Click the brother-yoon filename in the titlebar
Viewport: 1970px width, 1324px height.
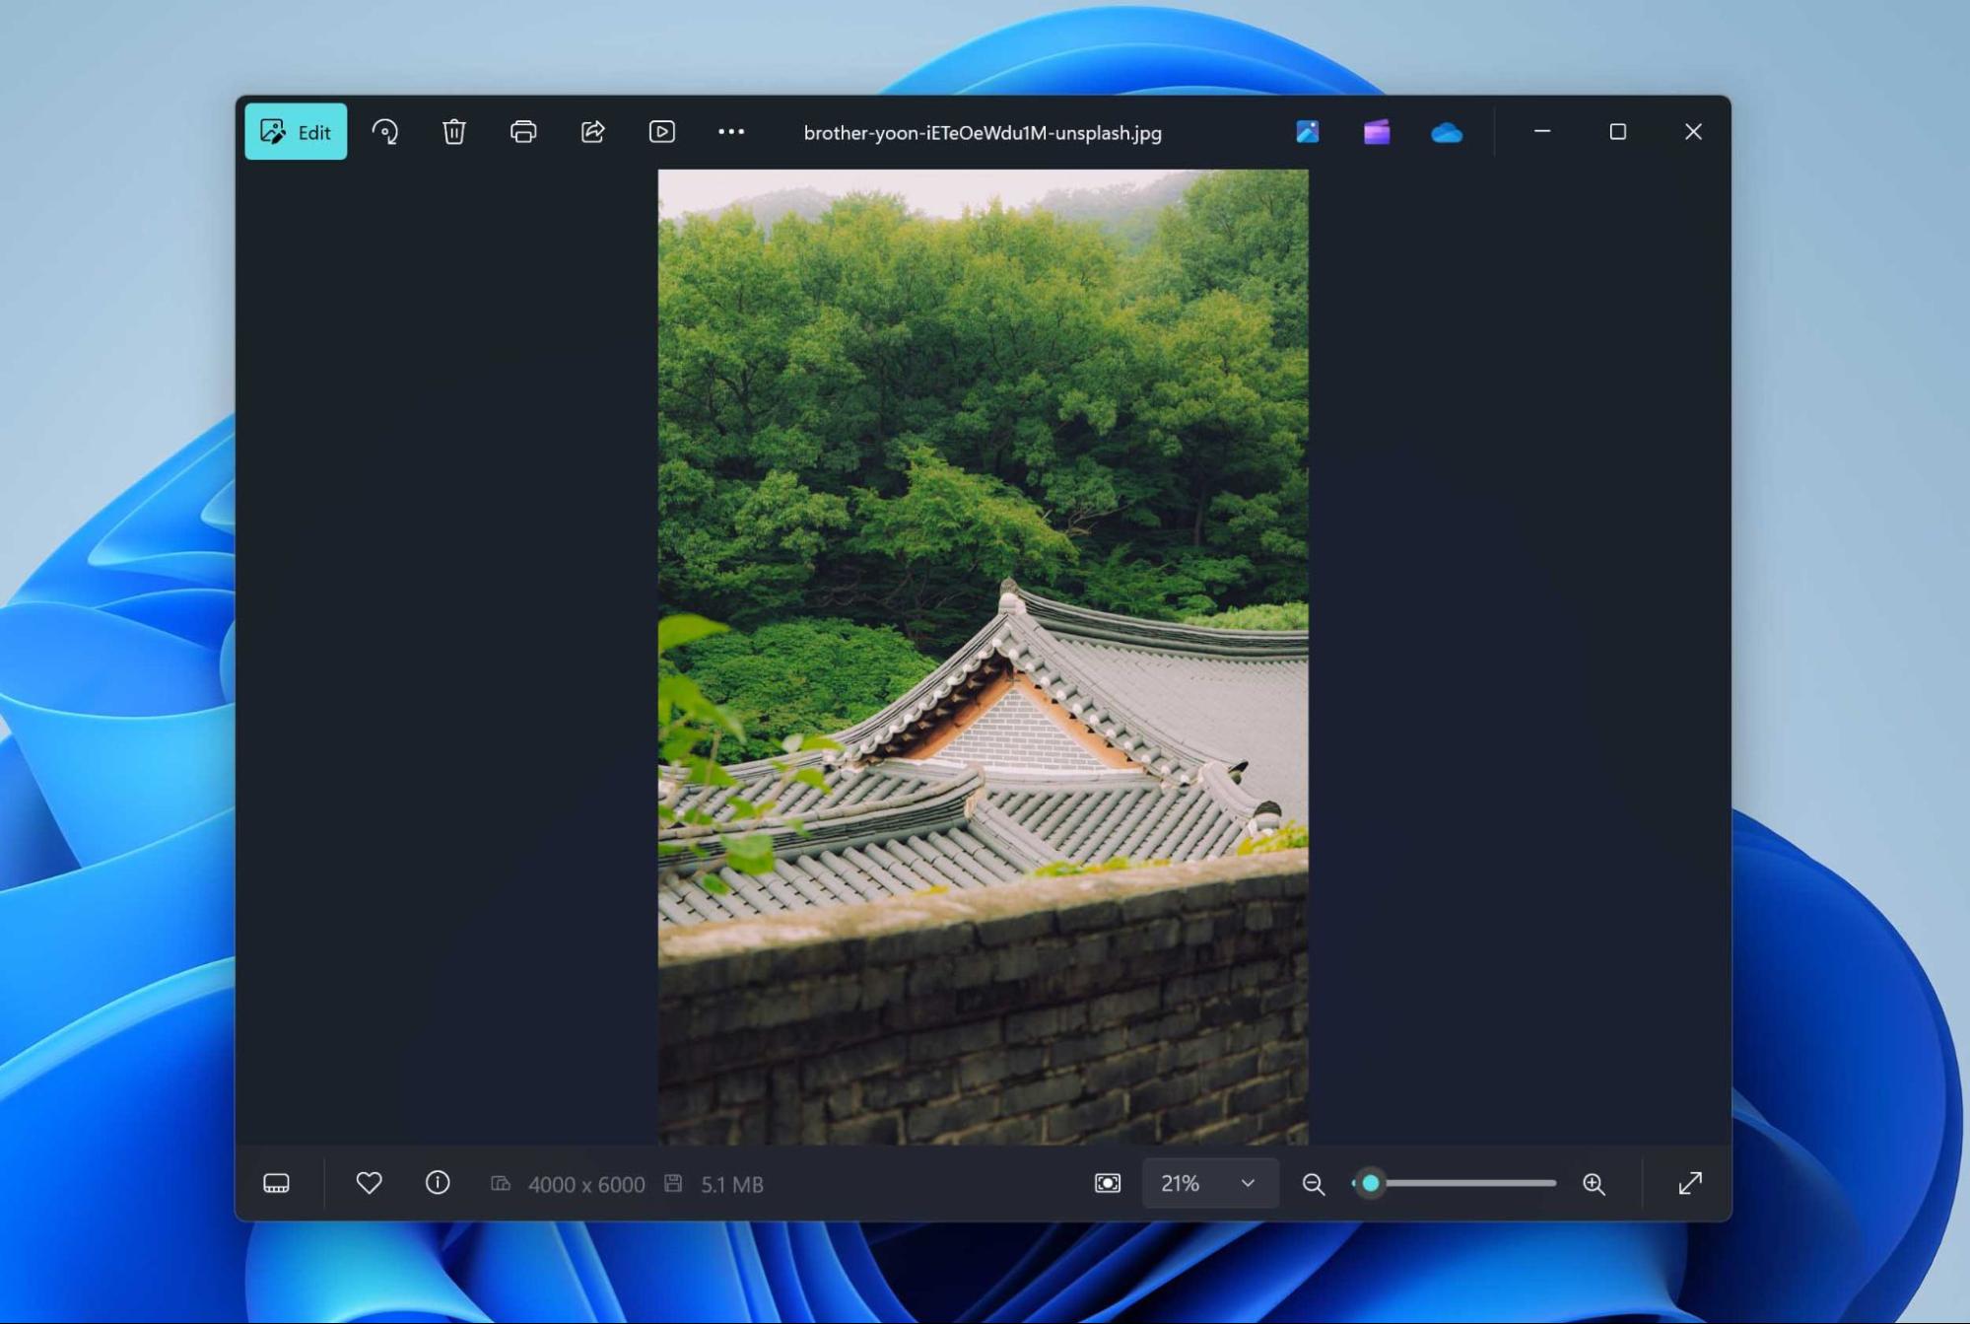click(x=981, y=131)
